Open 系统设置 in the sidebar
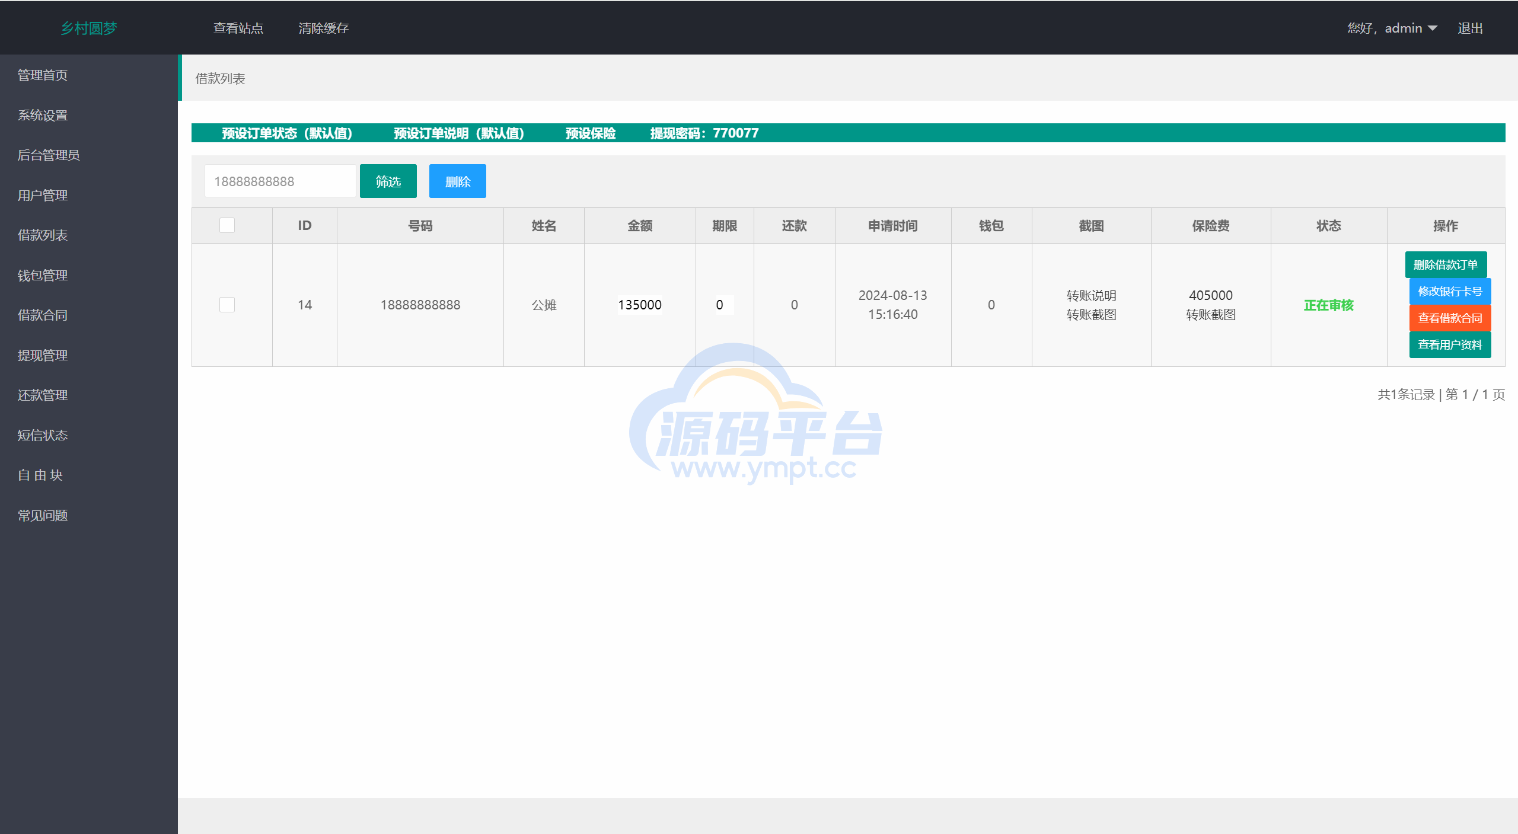1518x834 pixels. 43,116
